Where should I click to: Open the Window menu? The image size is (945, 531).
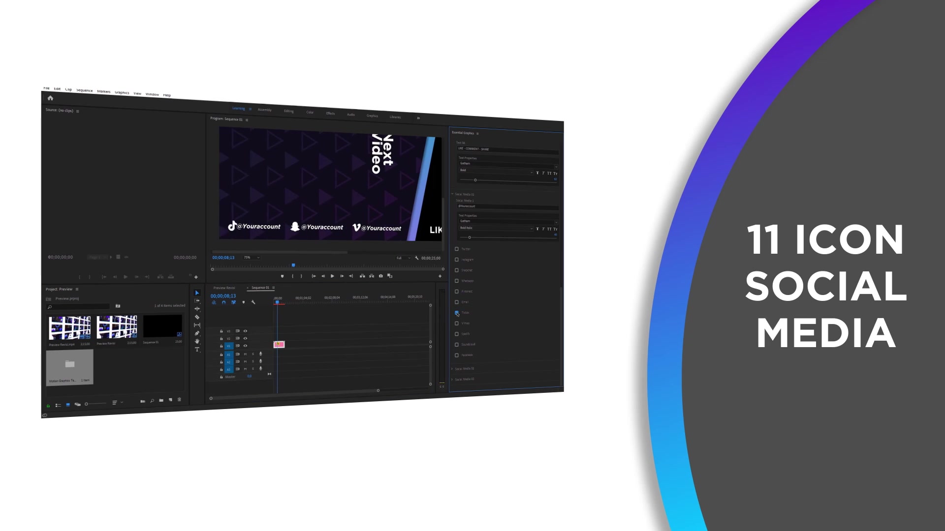152,94
